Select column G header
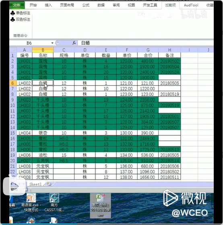 (148, 50)
